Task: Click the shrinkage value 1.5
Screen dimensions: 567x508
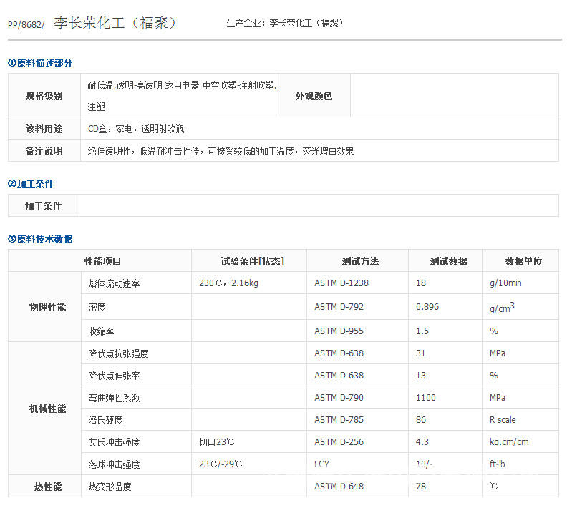Action: point(422,331)
